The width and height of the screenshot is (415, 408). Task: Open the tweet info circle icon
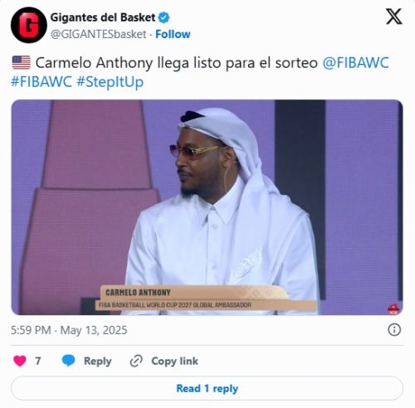(x=394, y=330)
